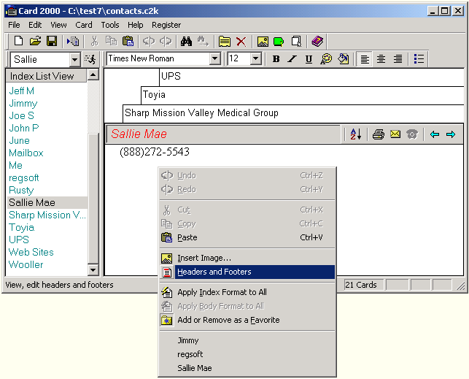The height and width of the screenshot is (379, 469).
Task: Select Web Sites in the index list
Action: 31,253
